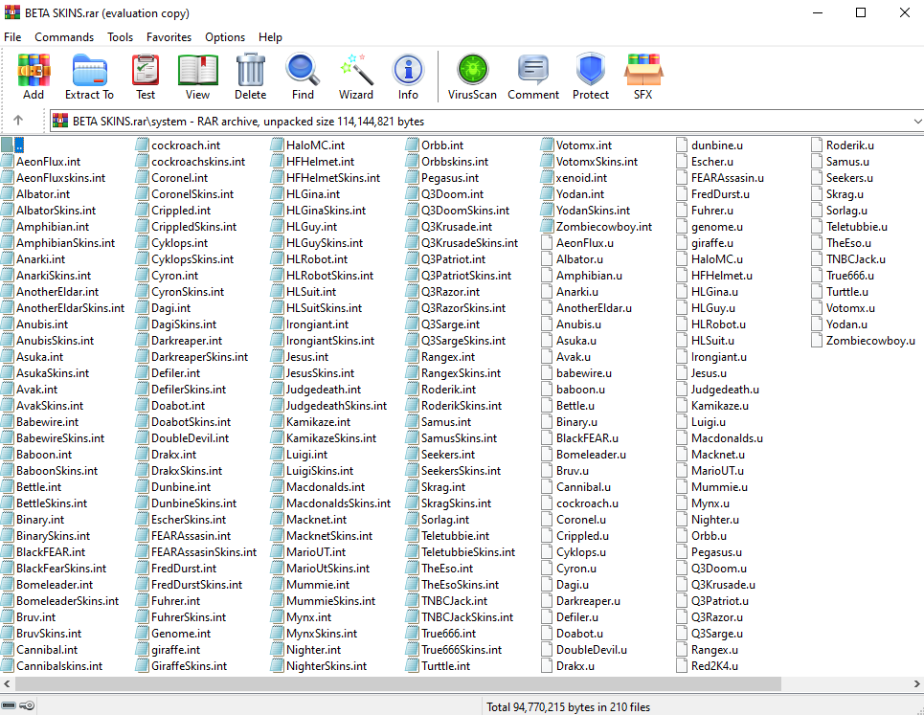The image size is (924, 715).
Task: Select the file Roderik.u
Action: coord(849,145)
